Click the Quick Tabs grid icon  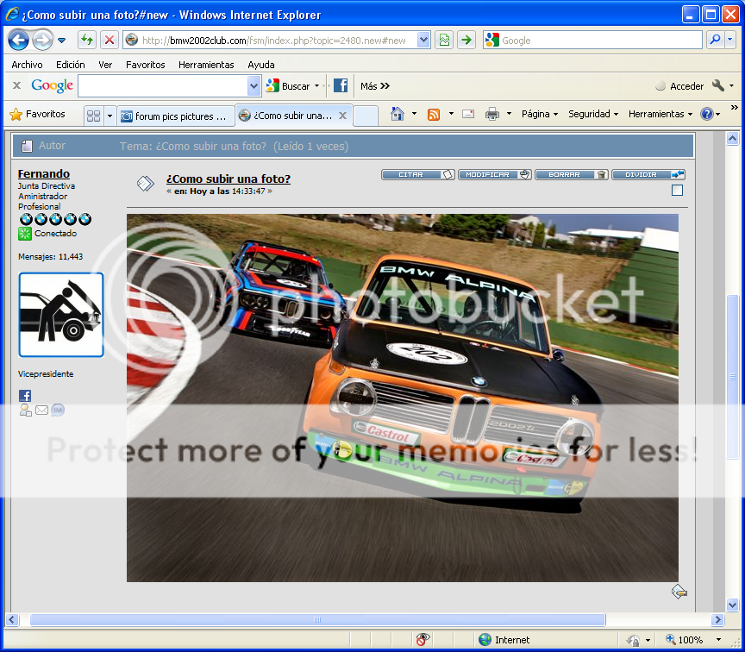(94, 116)
